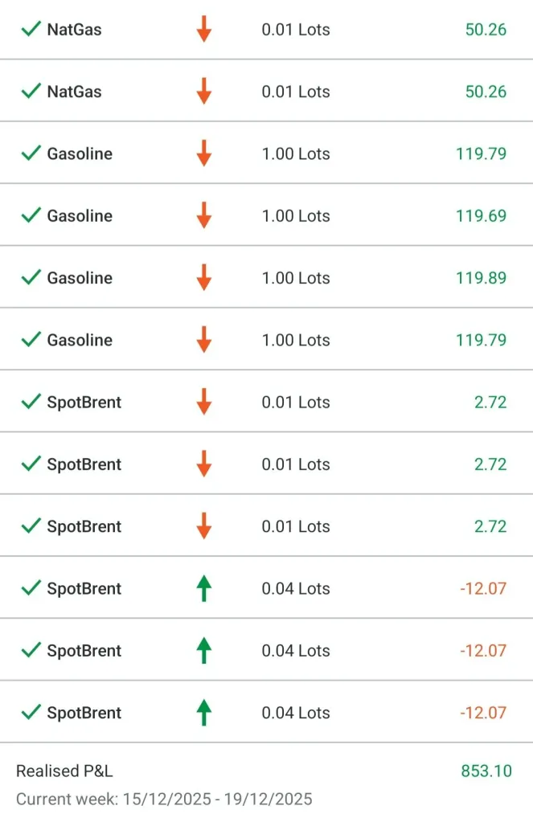This screenshot has width=533, height=822.
Task: Click the red down arrow on the first SpotBrent row
Action: (204, 402)
